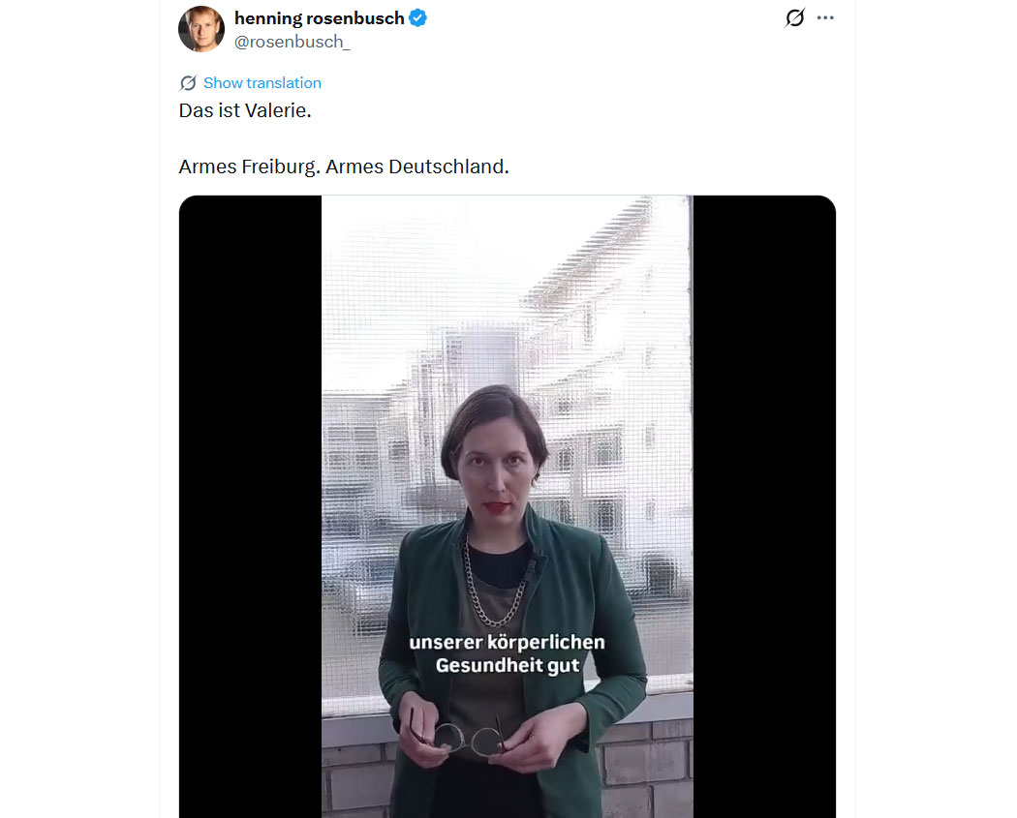Click the video subtitle 'unserer körperlichen'
The width and height of the screenshot is (1017, 818).
coord(507,642)
